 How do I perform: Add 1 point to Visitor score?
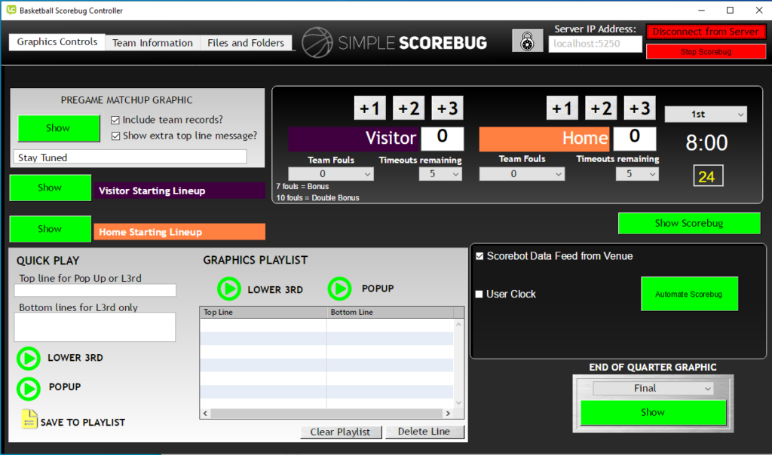pos(369,108)
